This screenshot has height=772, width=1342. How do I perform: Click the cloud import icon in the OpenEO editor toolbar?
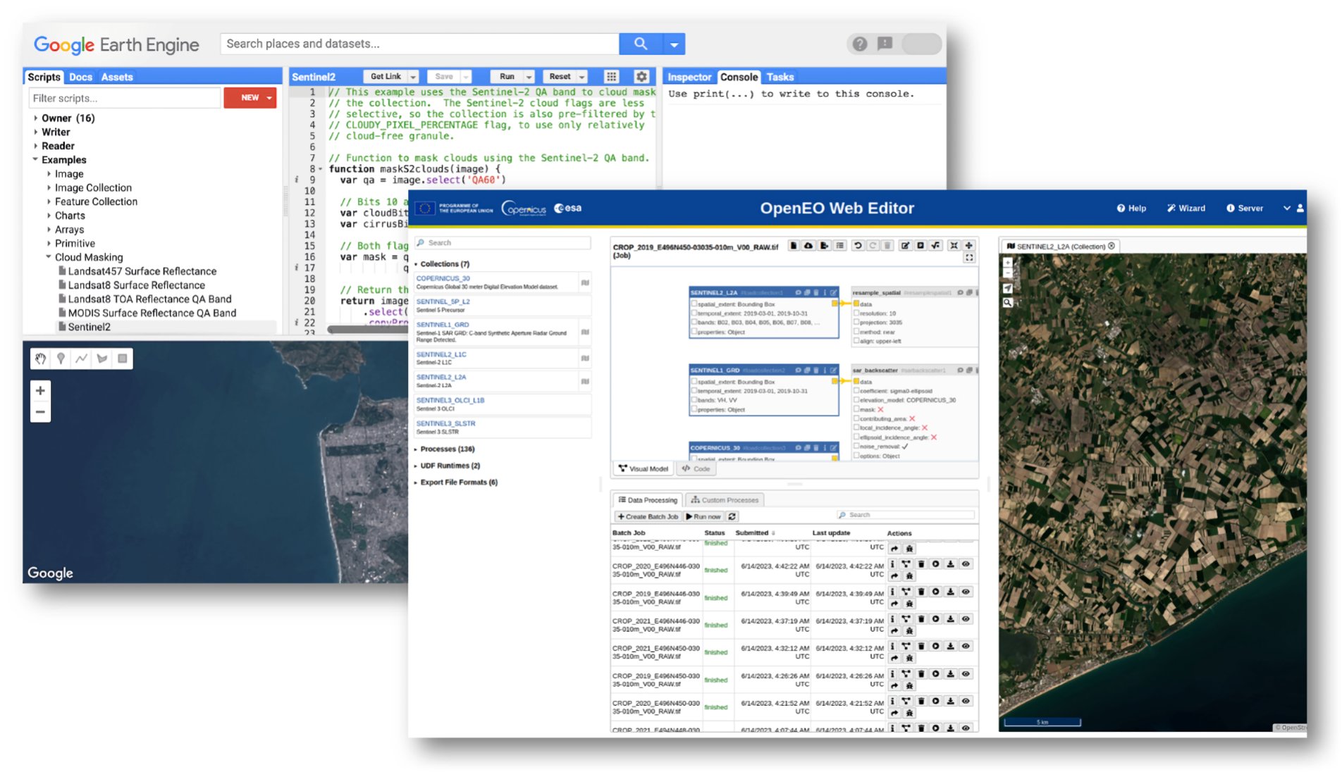tap(808, 246)
